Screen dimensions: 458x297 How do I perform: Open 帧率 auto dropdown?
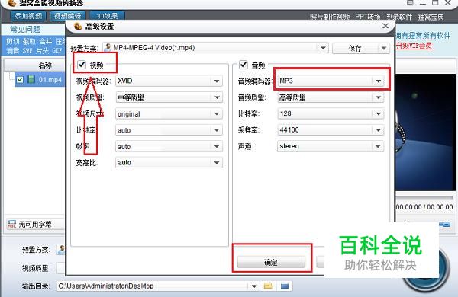pyautogui.click(x=169, y=146)
